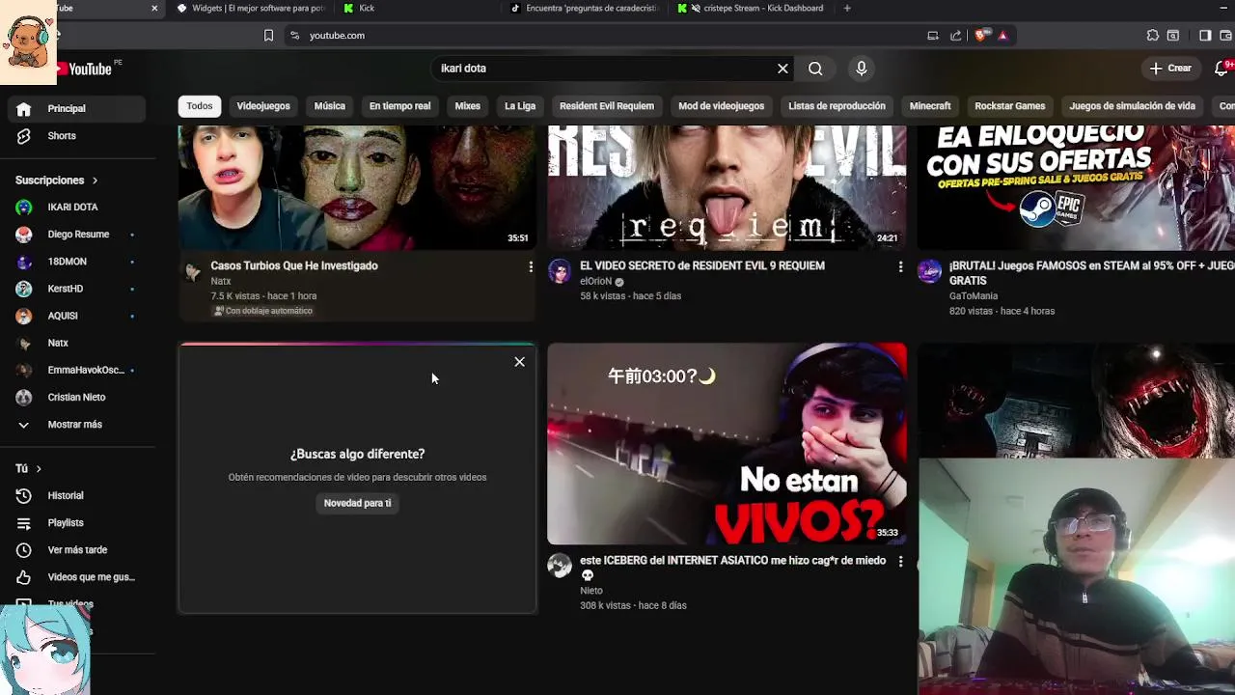This screenshot has height=695, width=1235.
Task: Select the En tiempo real chip
Action: click(399, 106)
